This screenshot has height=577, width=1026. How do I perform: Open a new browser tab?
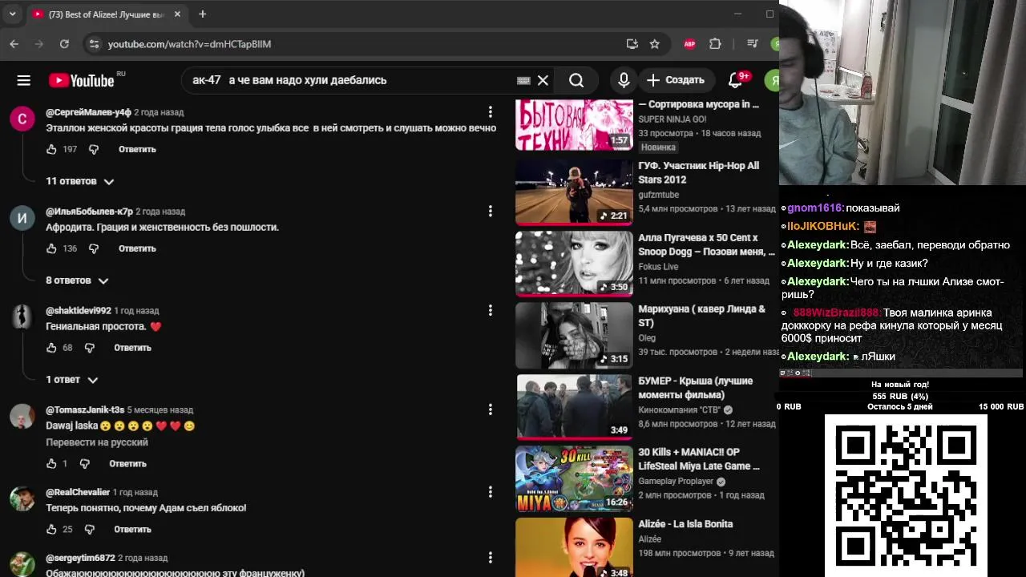202,14
